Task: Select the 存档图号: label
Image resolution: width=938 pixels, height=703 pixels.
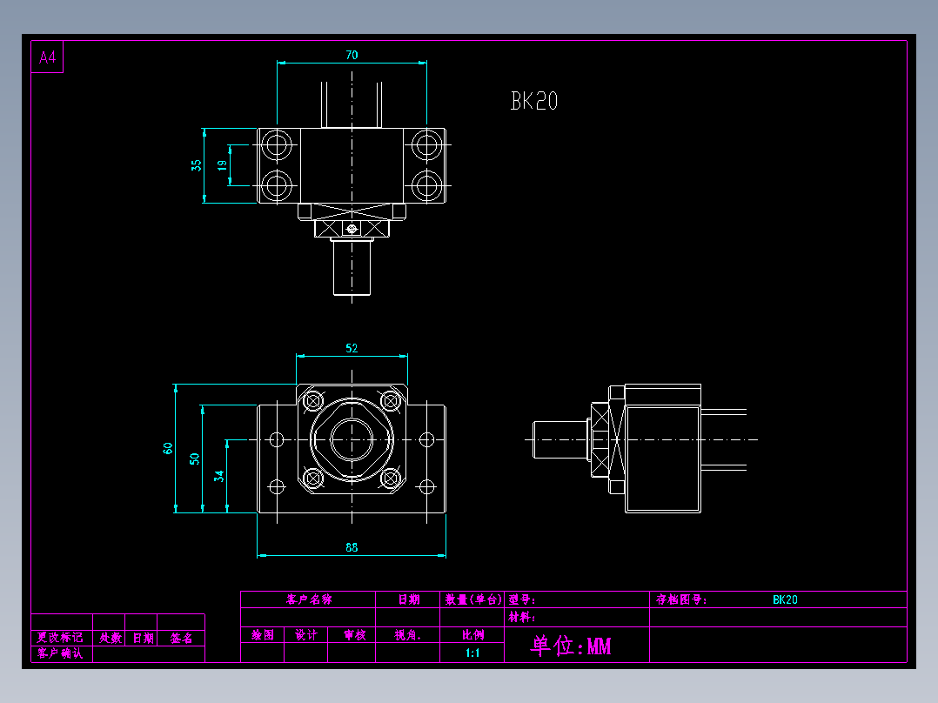Action: [681, 599]
